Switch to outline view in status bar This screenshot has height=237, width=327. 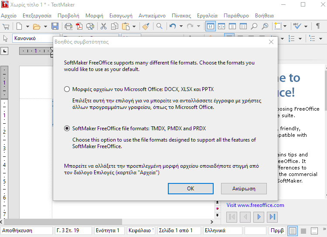click(x=314, y=231)
